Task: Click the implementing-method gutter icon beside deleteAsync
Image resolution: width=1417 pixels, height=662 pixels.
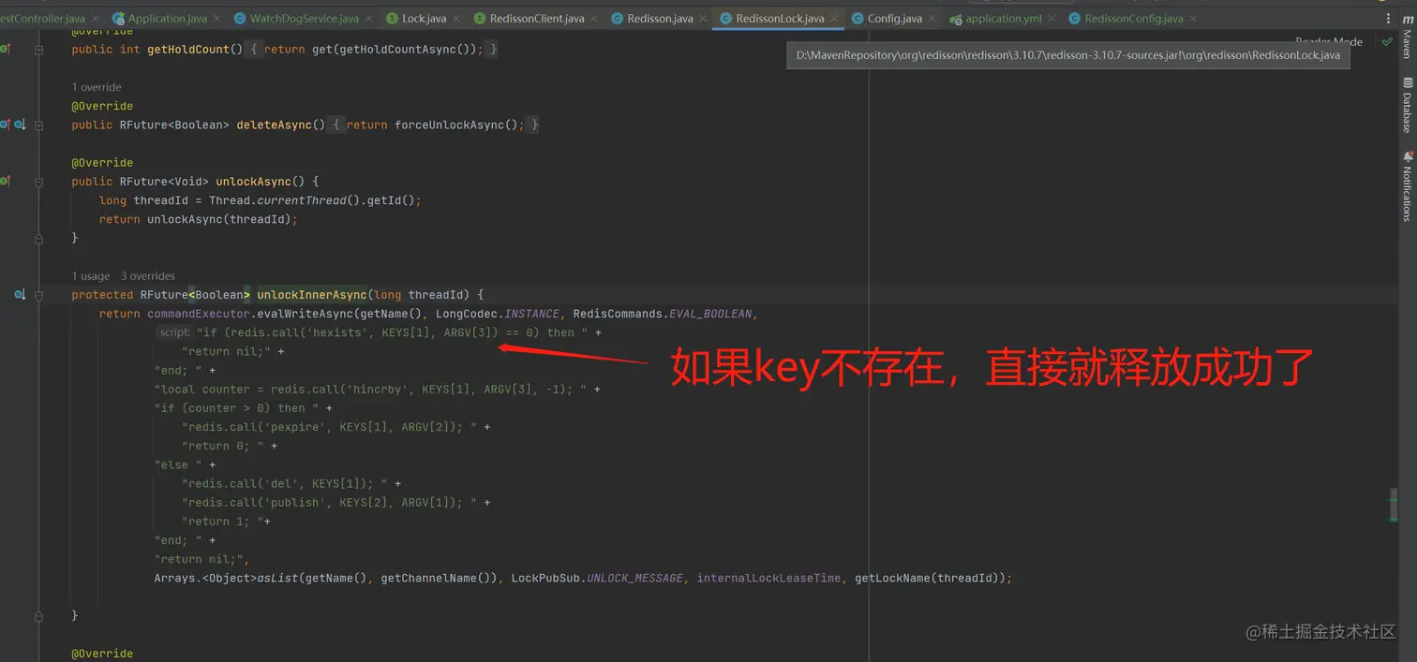Action: coord(5,124)
